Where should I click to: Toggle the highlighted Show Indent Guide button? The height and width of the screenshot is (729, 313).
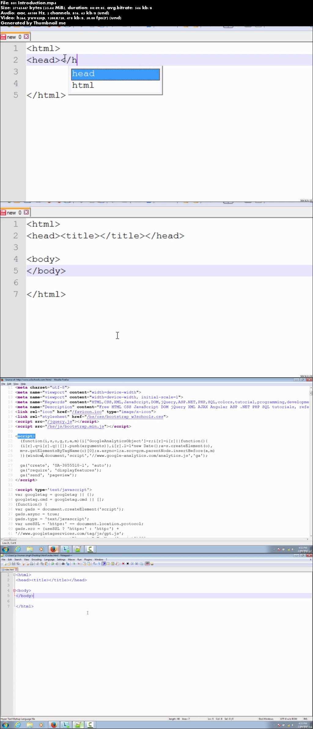click(x=104, y=564)
